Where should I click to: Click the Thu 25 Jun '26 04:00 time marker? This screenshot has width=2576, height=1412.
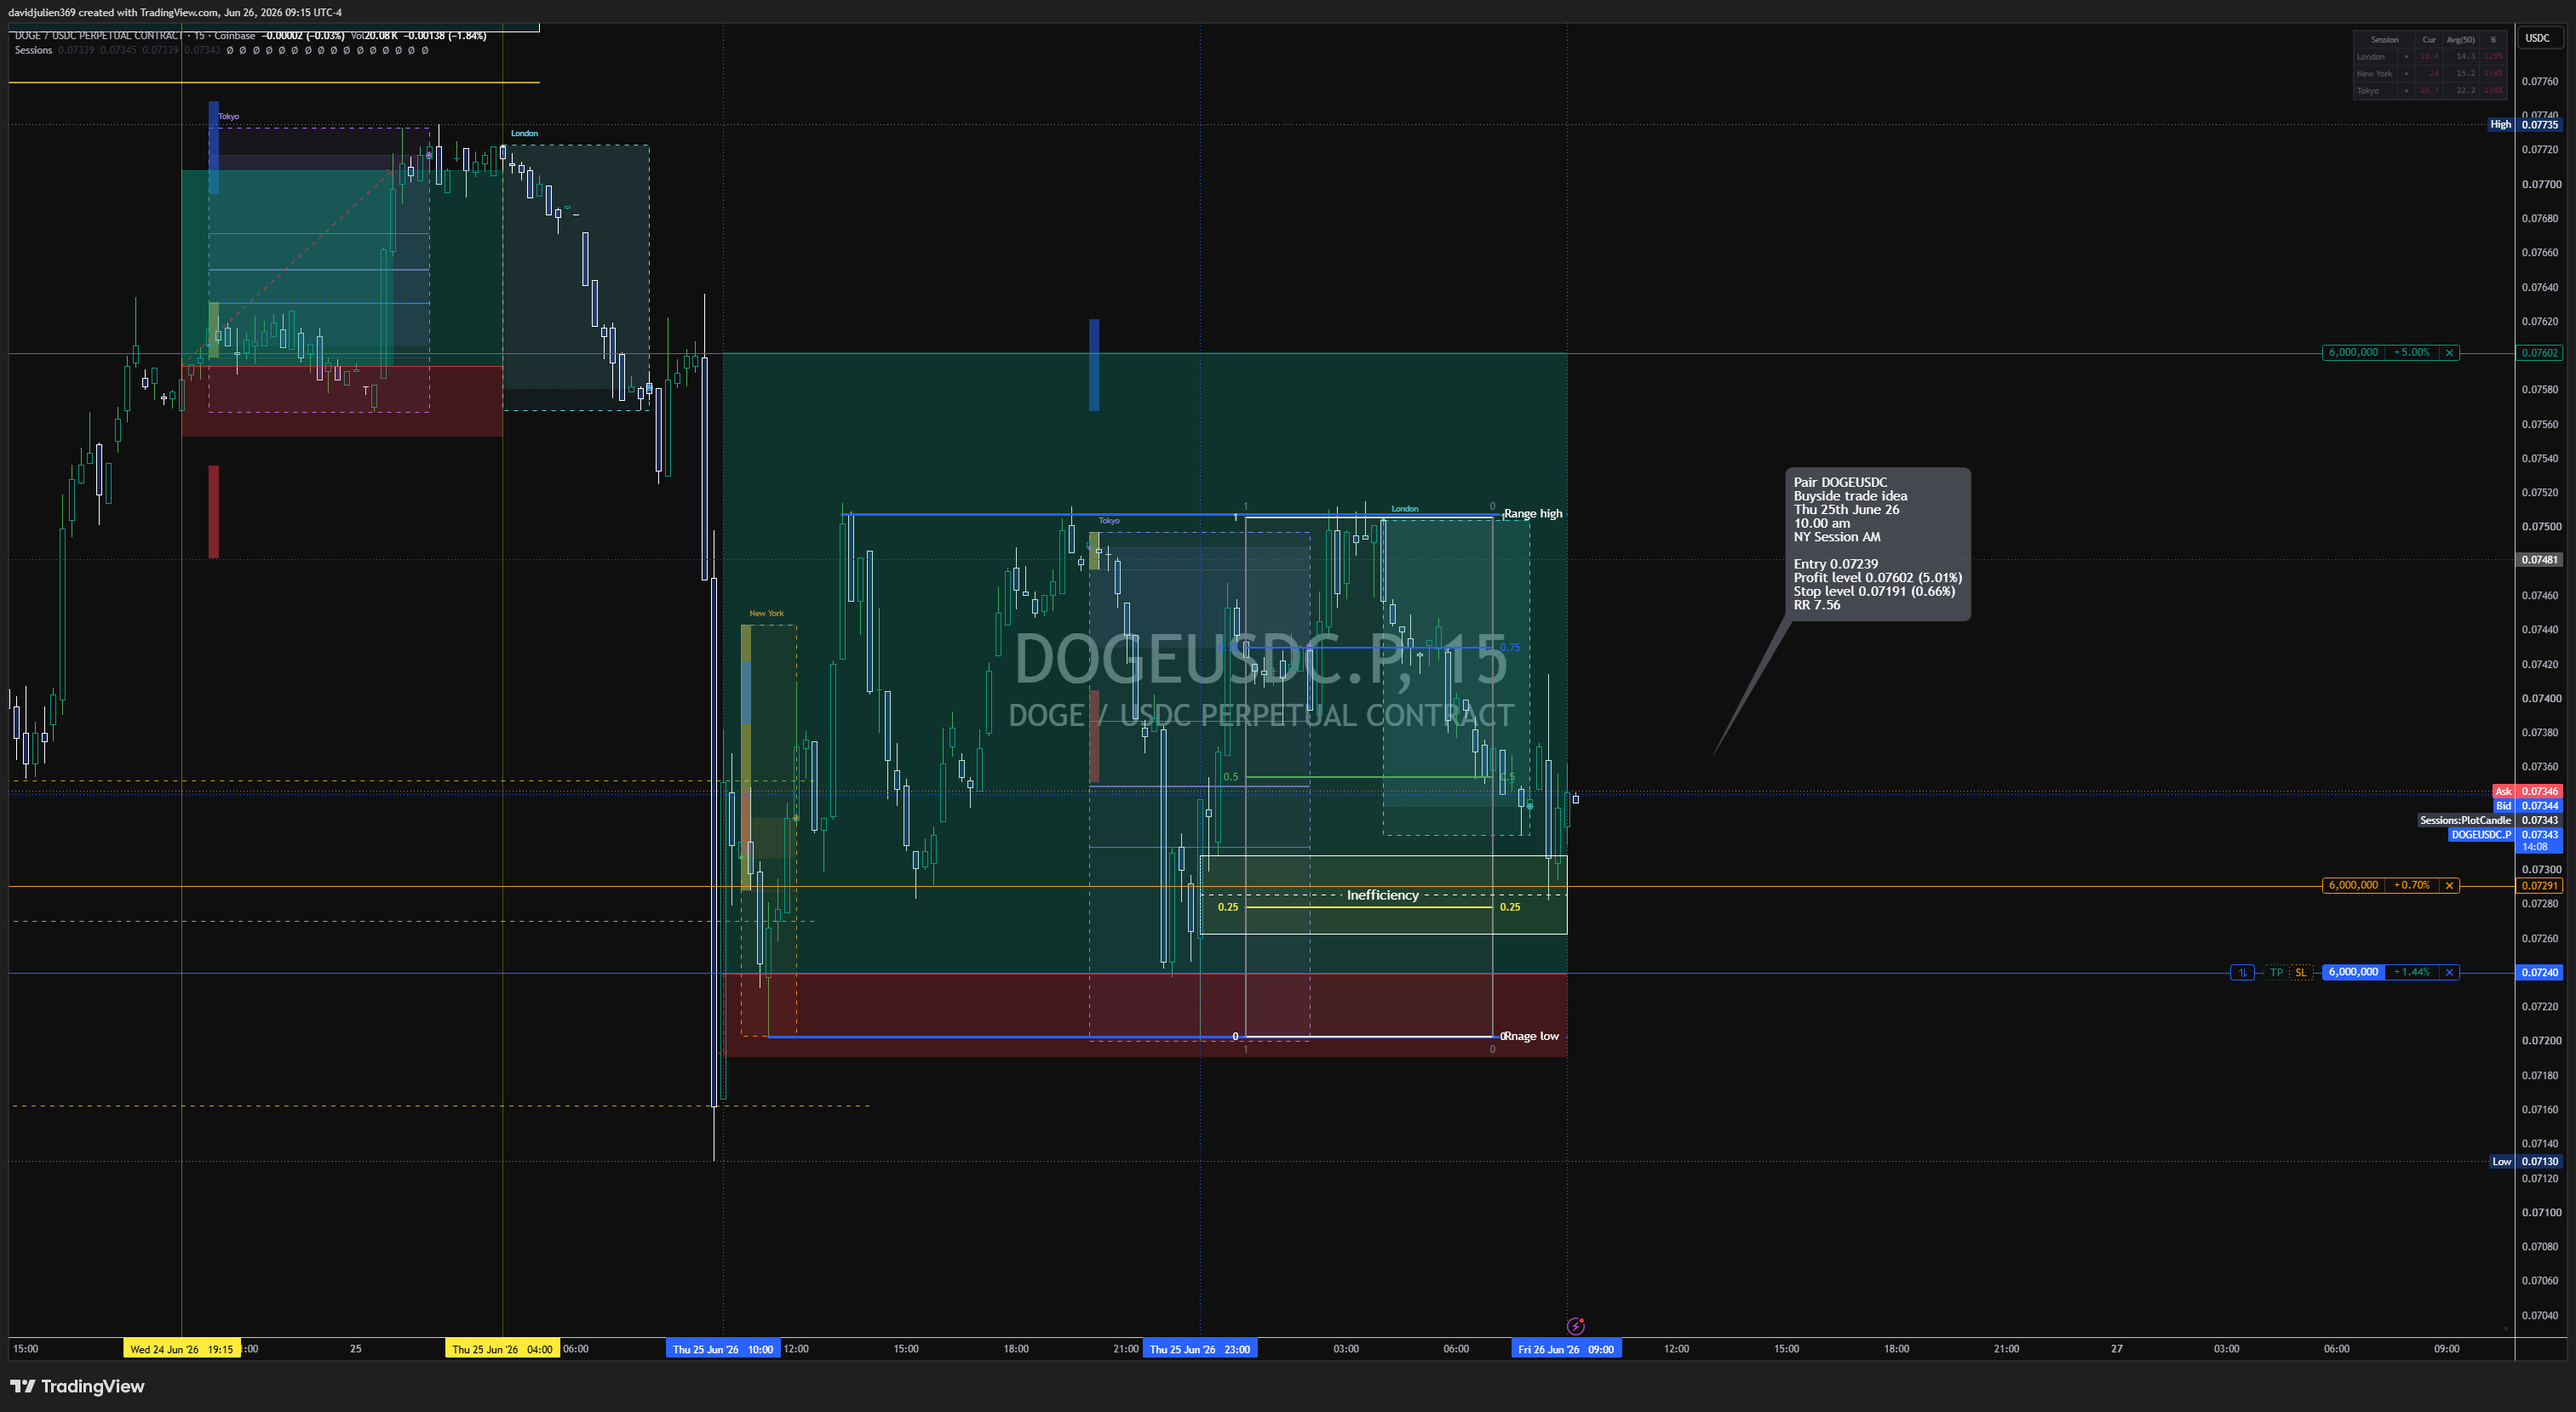click(502, 1349)
